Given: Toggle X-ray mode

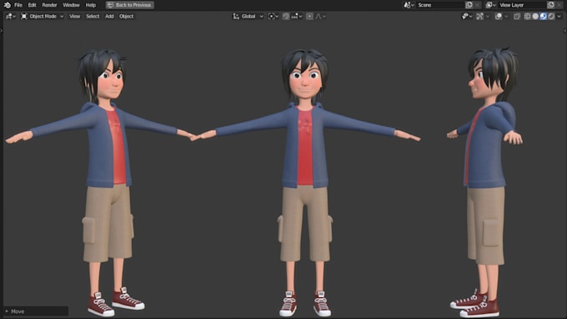Looking at the screenshot, I should click(x=517, y=17).
